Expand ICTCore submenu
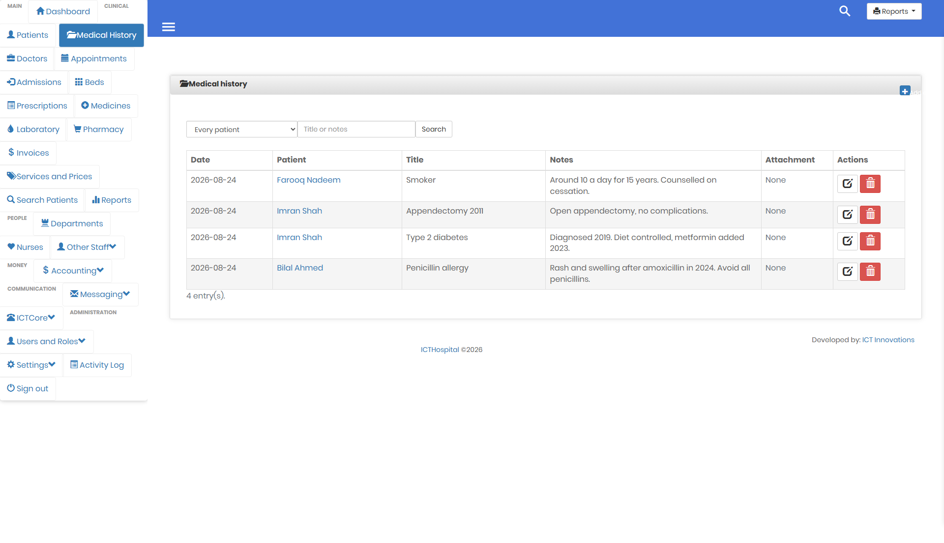The image size is (944, 543). pos(31,318)
